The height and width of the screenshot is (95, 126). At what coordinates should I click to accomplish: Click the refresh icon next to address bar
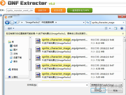(x=88, y=22)
